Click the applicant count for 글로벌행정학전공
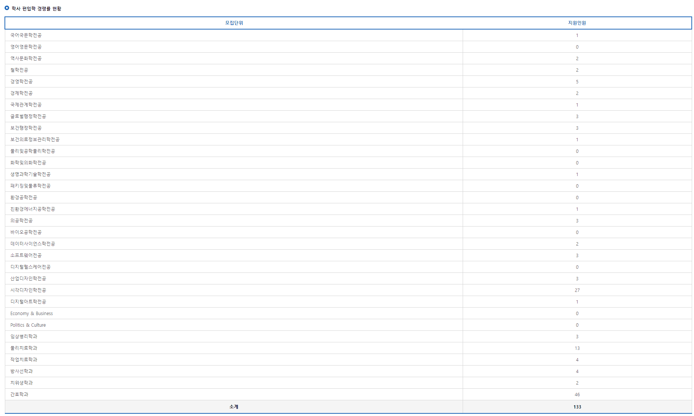The image size is (694, 416). [577, 117]
